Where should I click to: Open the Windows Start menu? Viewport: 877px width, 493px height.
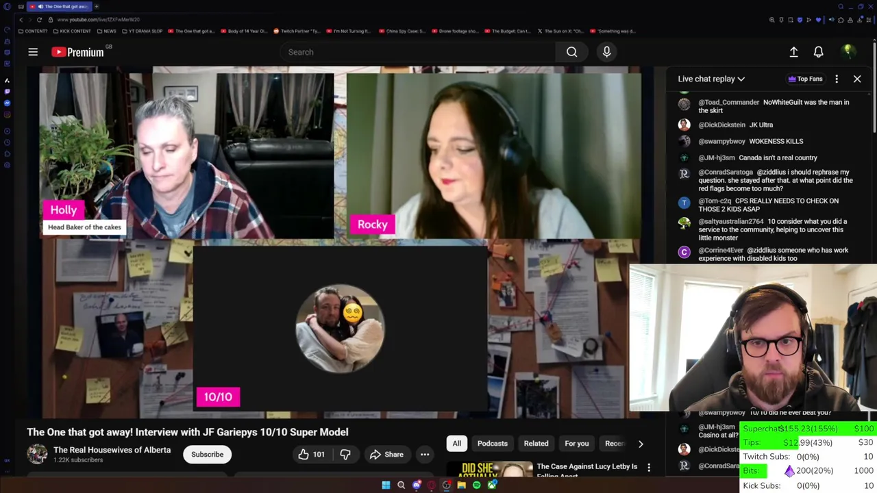386,485
